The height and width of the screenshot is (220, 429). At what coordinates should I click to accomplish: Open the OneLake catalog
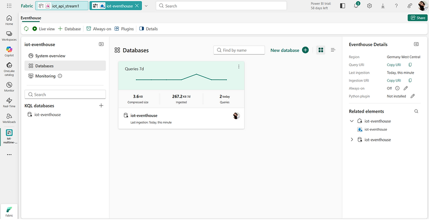tap(9, 69)
